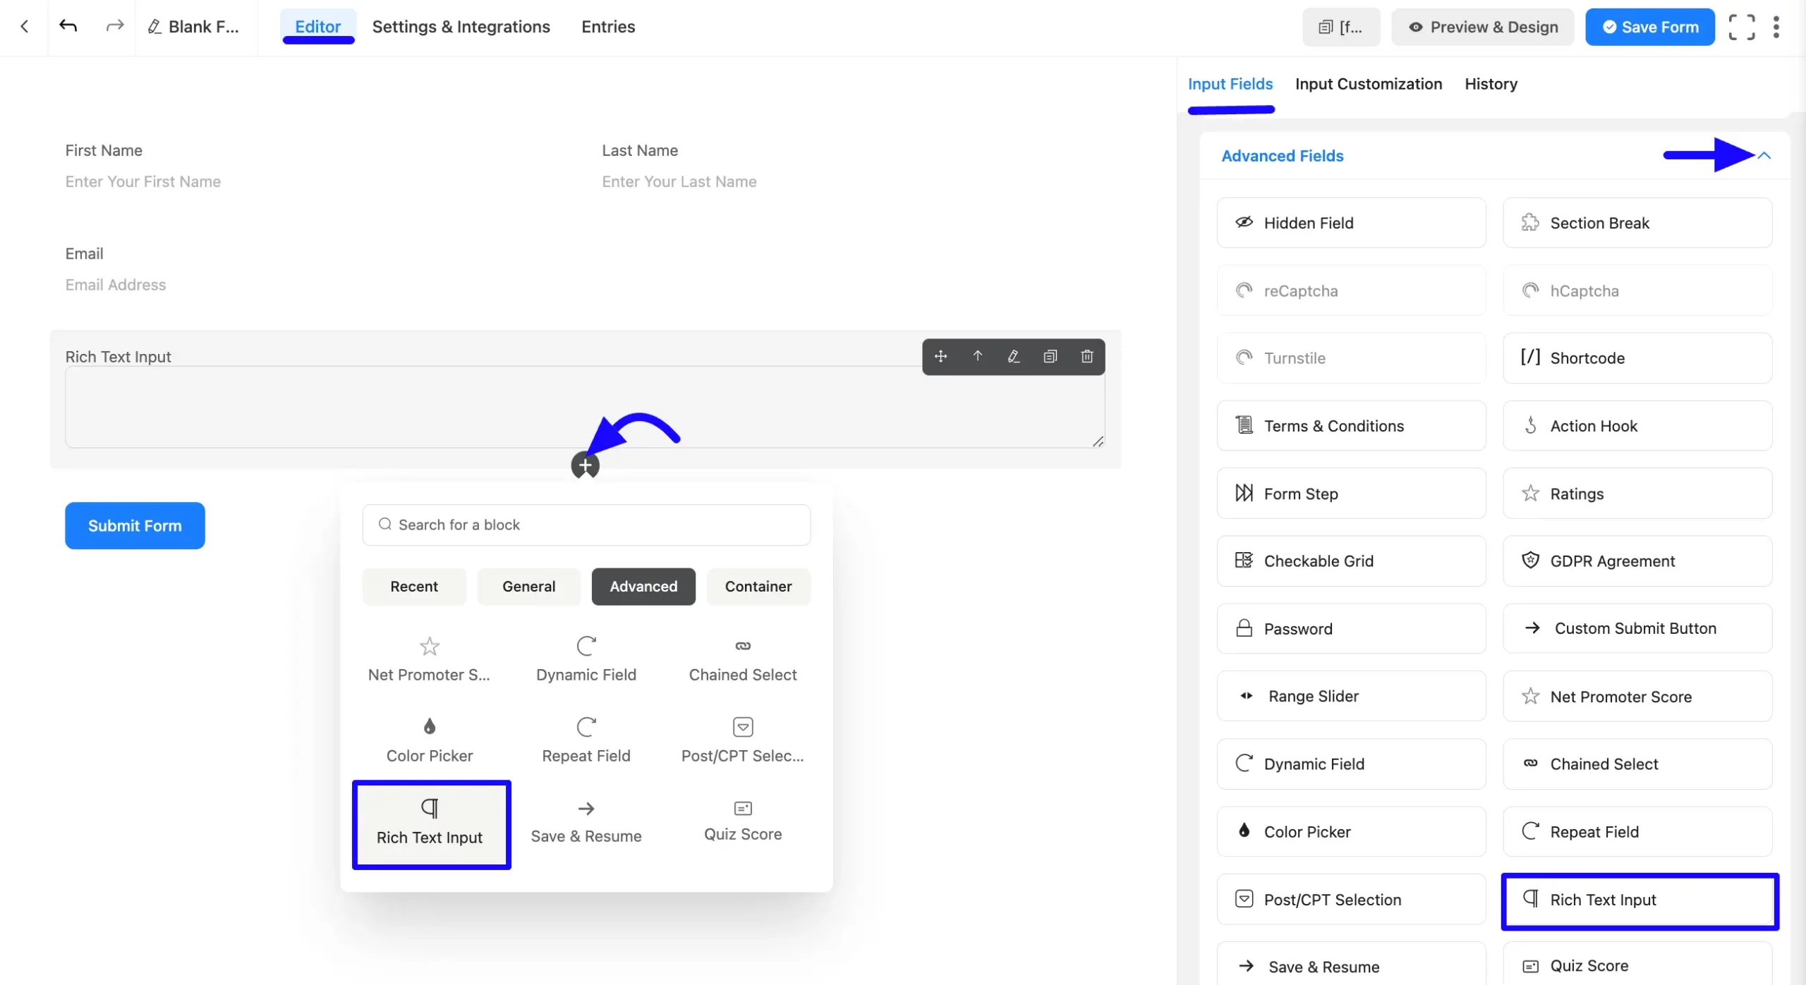Click the shortcode copy button in header

click(x=1340, y=27)
